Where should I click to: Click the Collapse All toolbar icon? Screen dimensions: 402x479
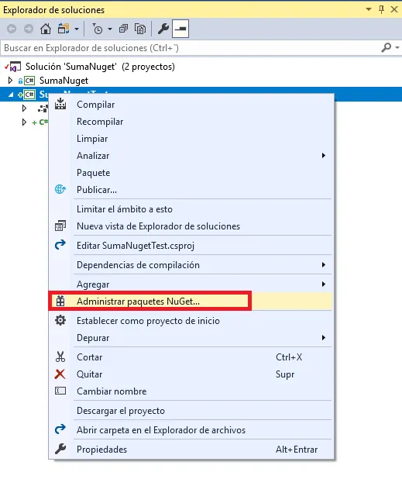point(123,29)
